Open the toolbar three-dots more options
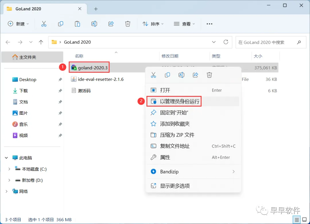This screenshot has width=310, height=224. coord(209,24)
